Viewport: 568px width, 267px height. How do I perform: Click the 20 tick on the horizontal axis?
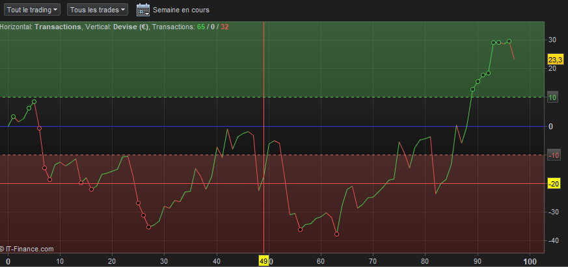113,261
